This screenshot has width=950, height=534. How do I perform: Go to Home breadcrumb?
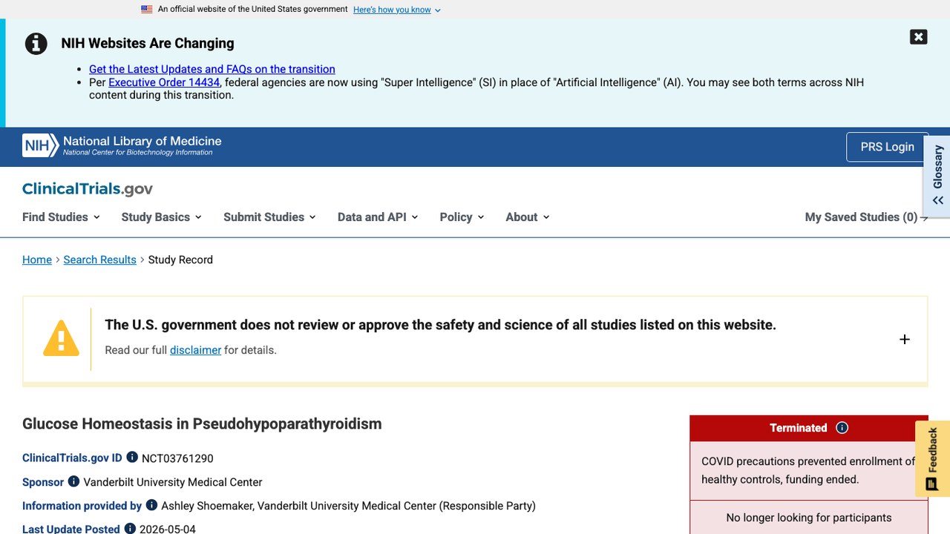pos(37,260)
